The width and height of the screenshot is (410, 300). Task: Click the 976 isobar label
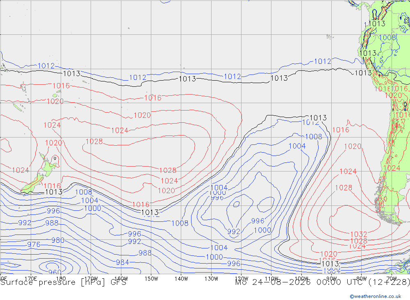coord(34,244)
